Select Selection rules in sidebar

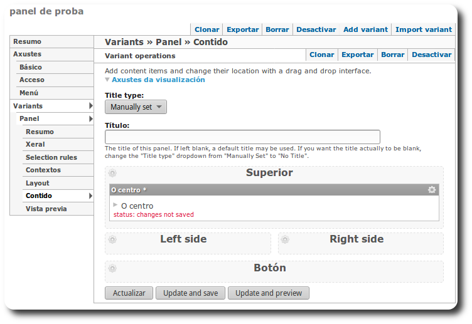coord(51,157)
